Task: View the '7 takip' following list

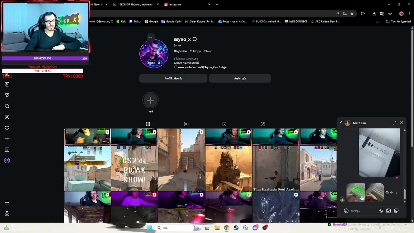Action: pos(208,51)
